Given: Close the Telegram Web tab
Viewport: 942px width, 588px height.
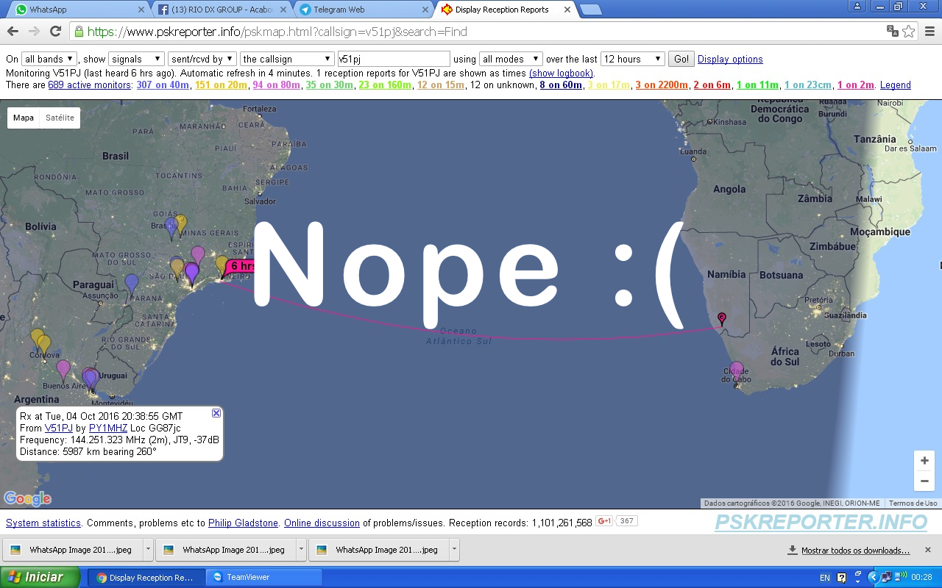Looking at the screenshot, I should [425, 10].
